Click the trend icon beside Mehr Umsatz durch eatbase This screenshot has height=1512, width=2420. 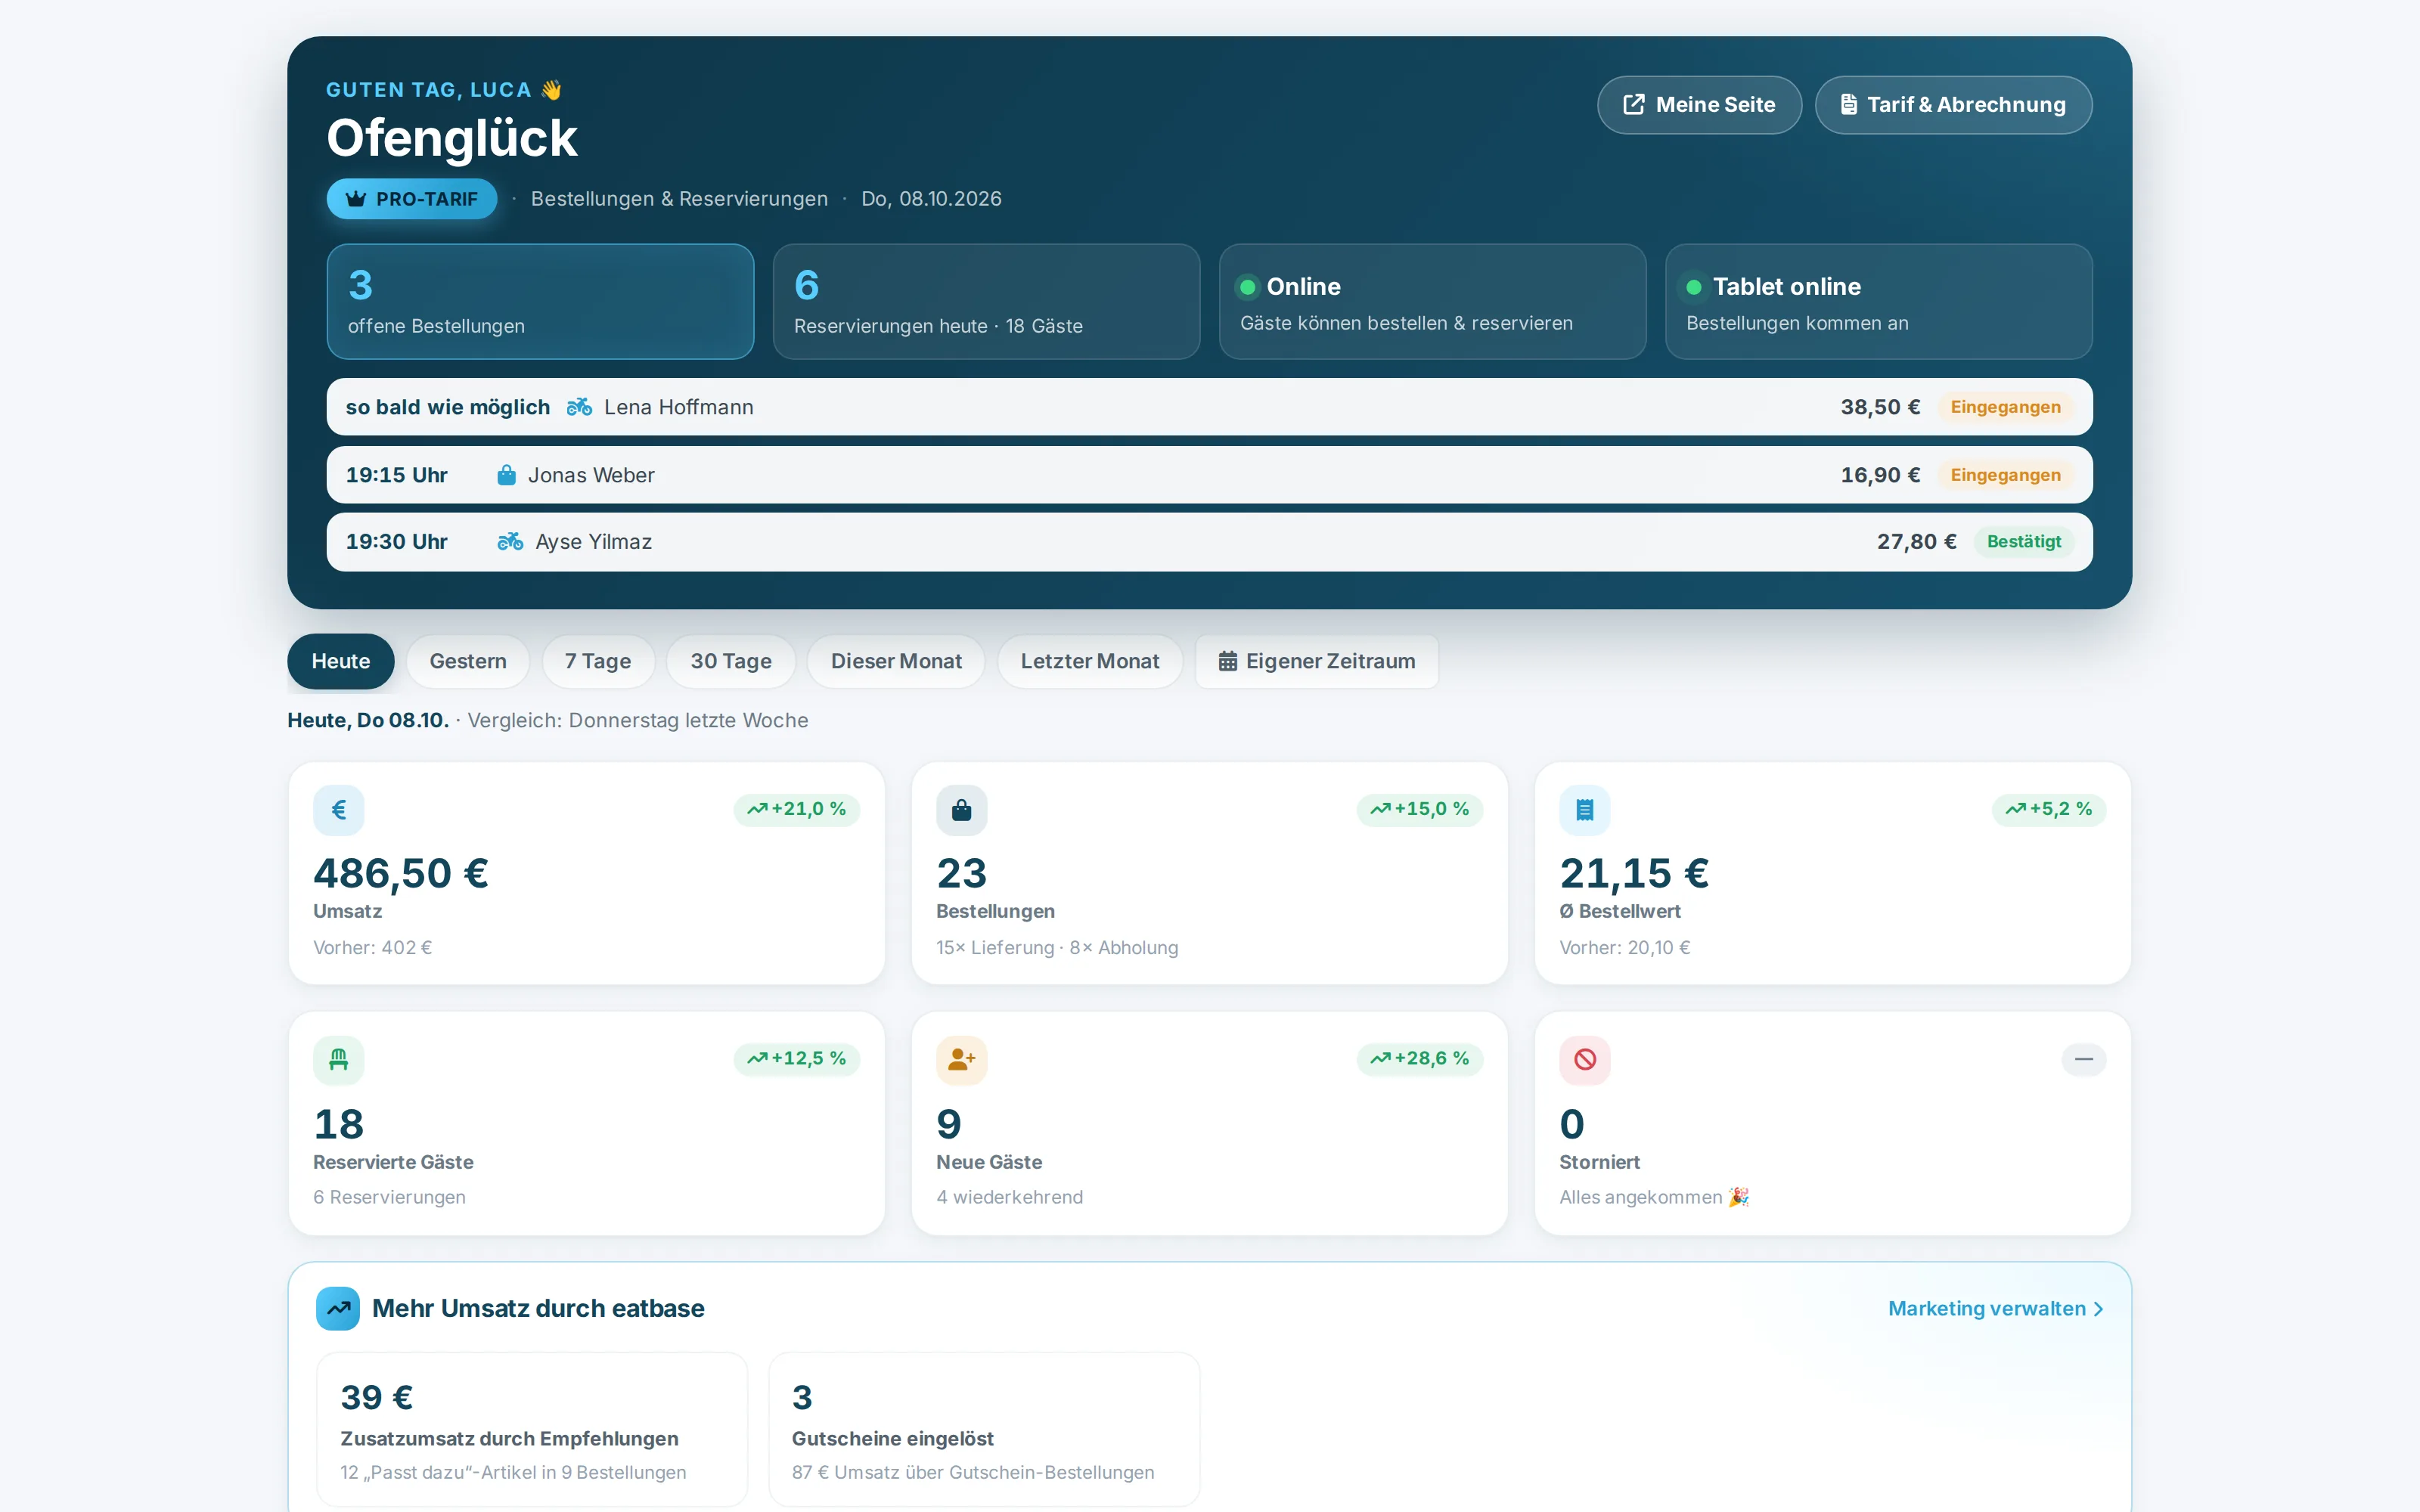click(x=338, y=1308)
